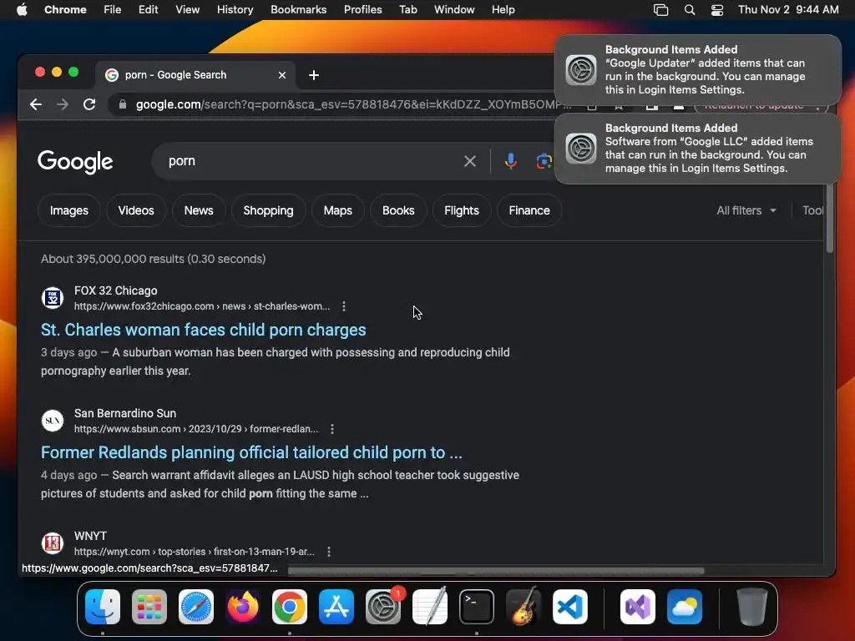
Task: Filter results by News
Action: pos(199,210)
